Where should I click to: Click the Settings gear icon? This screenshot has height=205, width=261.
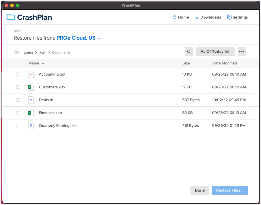click(229, 17)
